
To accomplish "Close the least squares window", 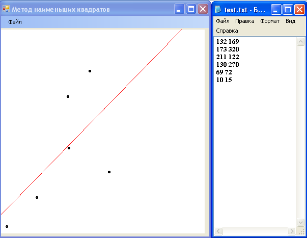I will pyautogui.click(x=203, y=9).
